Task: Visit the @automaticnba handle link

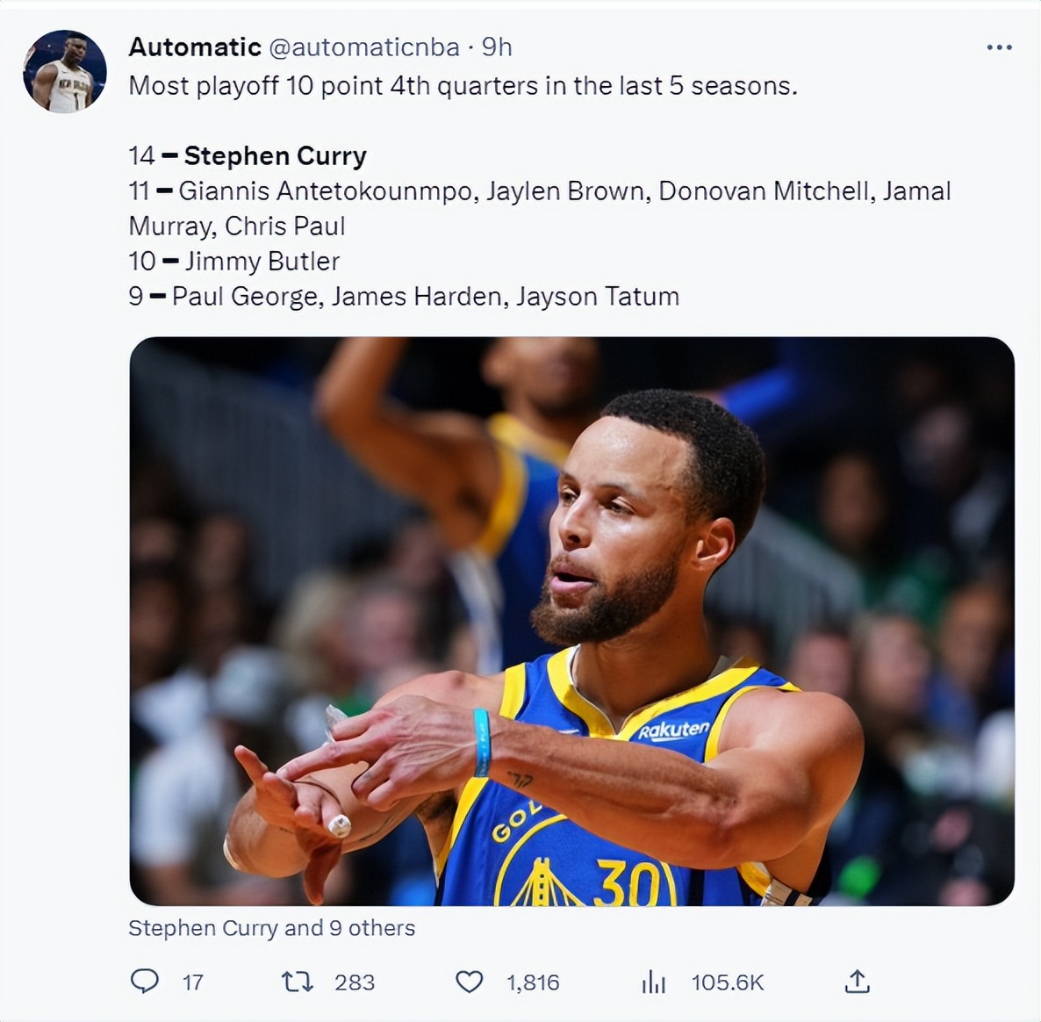Action: coord(364,47)
